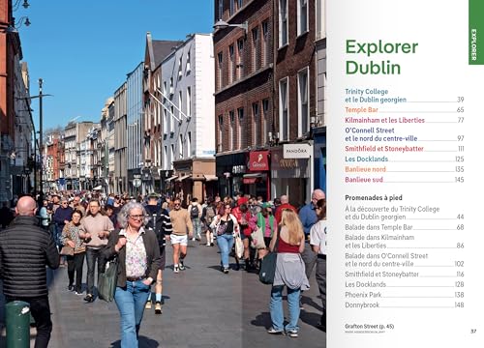Click page number 39 beside Trinity College
Image resolution: width=484 pixels, height=348 pixels.
click(461, 100)
